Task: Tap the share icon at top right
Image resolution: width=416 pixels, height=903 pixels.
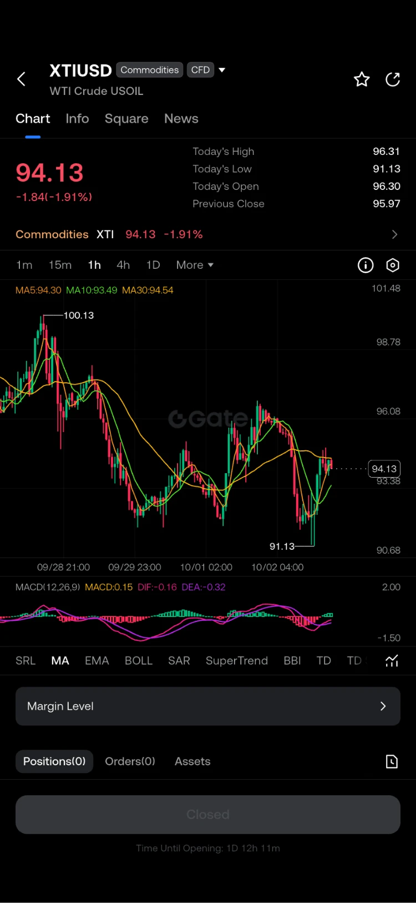Action: (393, 79)
